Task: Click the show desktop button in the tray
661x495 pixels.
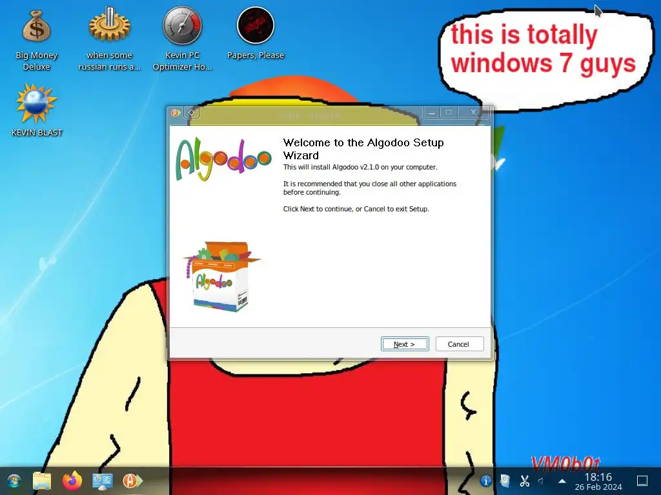Action: pyautogui.click(x=642, y=481)
